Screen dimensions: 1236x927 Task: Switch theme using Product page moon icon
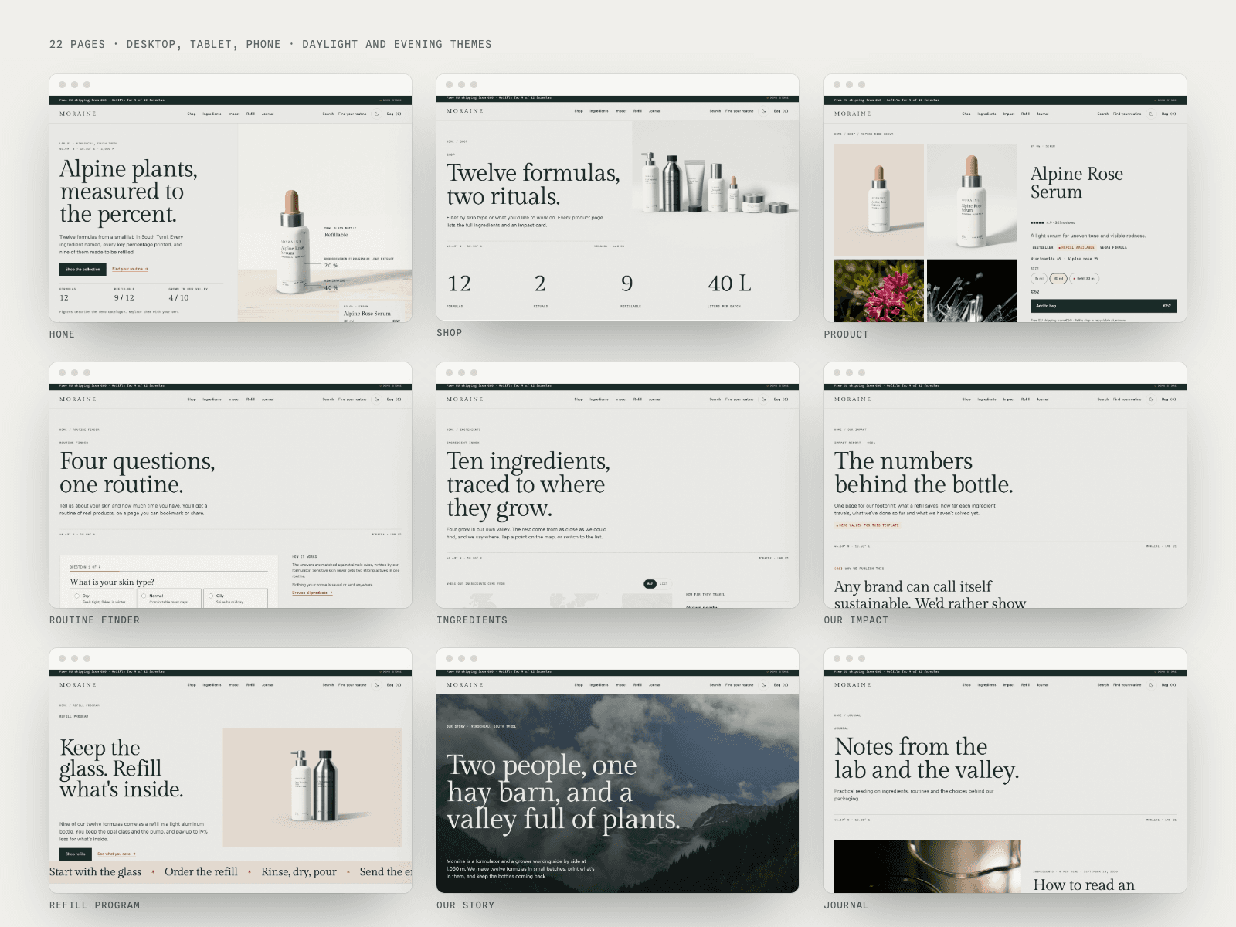(1151, 114)
